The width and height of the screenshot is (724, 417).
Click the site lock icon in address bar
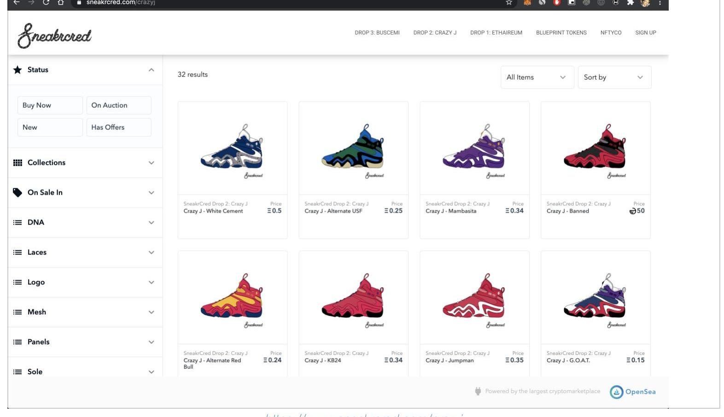click(x=79, y=2)
